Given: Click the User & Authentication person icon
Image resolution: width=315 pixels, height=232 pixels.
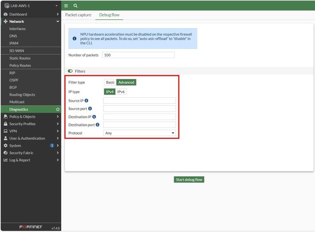Looking at the screenshot, I should pos(6,138).
